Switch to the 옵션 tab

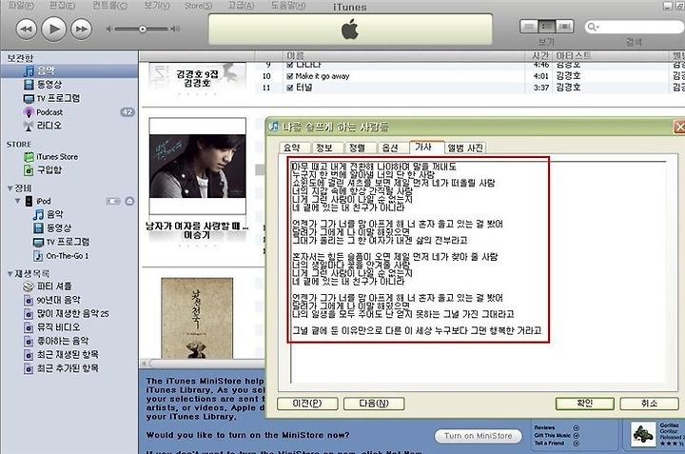[x=393, y=148]
